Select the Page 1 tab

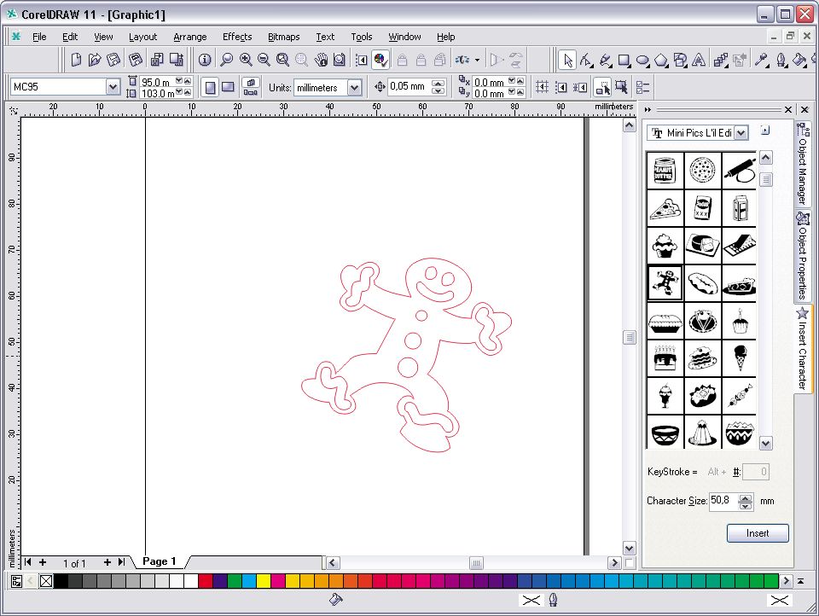[x=160, y=561]
